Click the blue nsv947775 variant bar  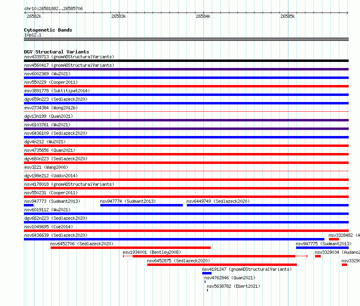[x=322, y=248]
